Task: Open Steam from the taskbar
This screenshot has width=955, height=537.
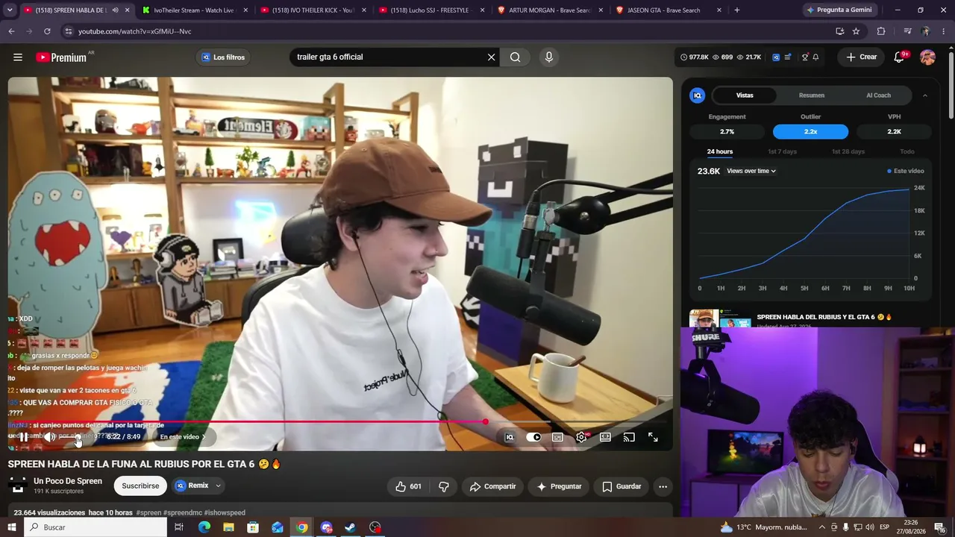Action: [x=350, y=527]
